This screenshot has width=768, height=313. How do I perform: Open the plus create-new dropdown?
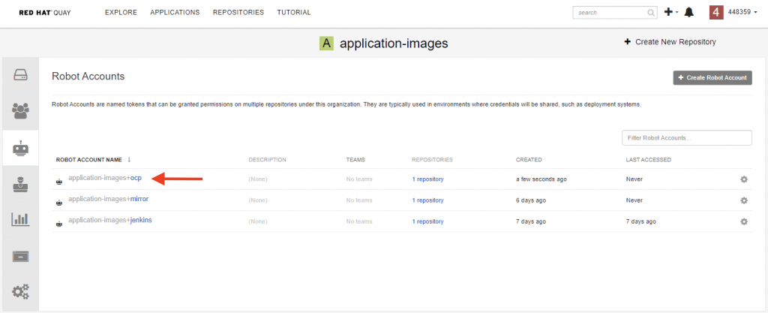coord(671,12)
